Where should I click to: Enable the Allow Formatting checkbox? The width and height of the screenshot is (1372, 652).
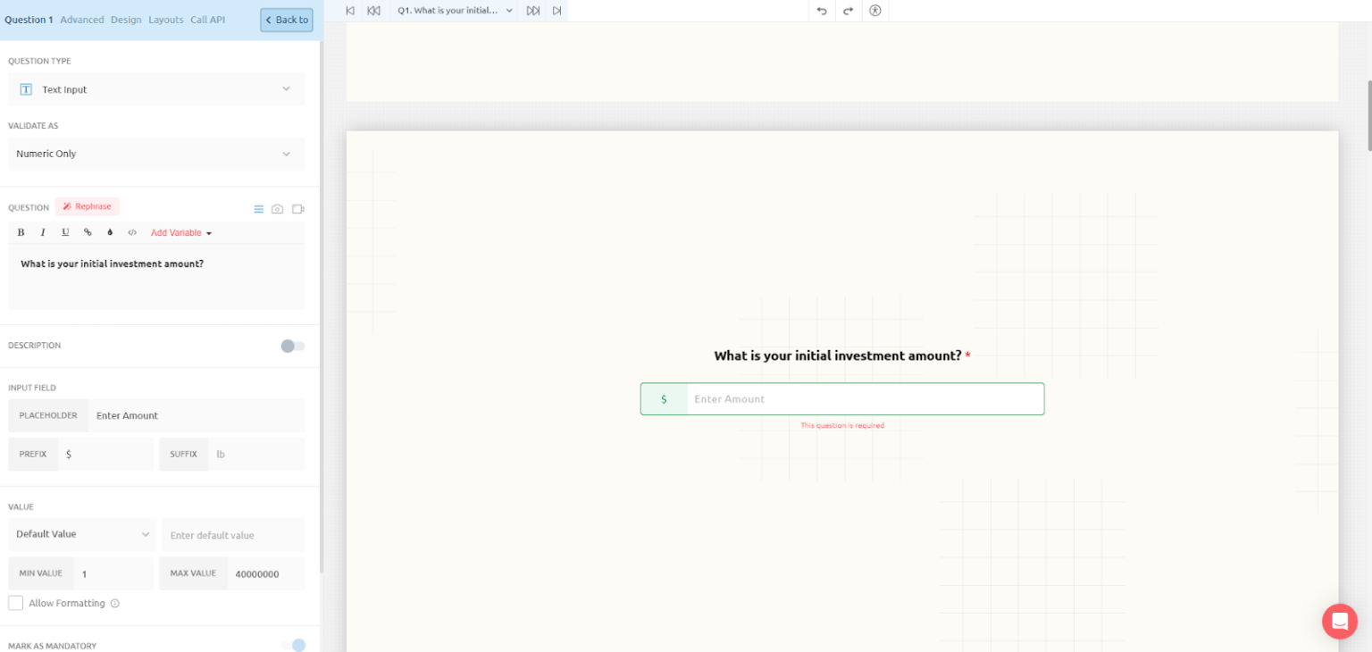(x=16, y=603)
